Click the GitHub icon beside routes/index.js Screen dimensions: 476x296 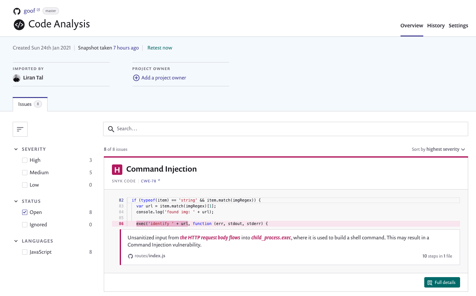click(130, 256)
